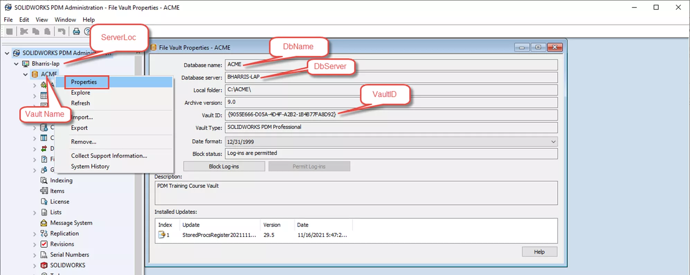Click the Message System envelope icon

pyautogui.click(x=44, y=223)
